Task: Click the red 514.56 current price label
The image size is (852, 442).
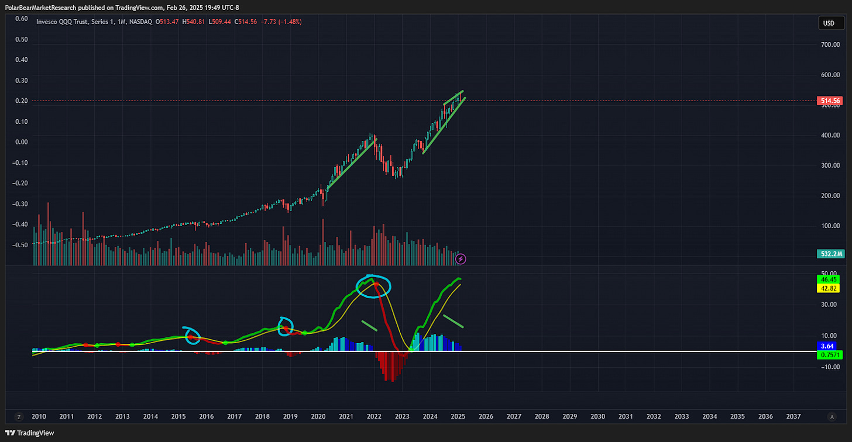Action: pyautogui.click(x=830, y=101)
